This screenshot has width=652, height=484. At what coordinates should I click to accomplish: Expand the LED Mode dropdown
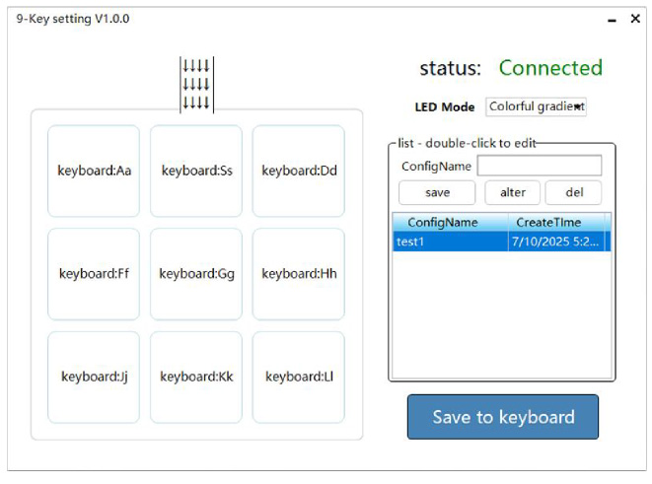tap(537, 106)
